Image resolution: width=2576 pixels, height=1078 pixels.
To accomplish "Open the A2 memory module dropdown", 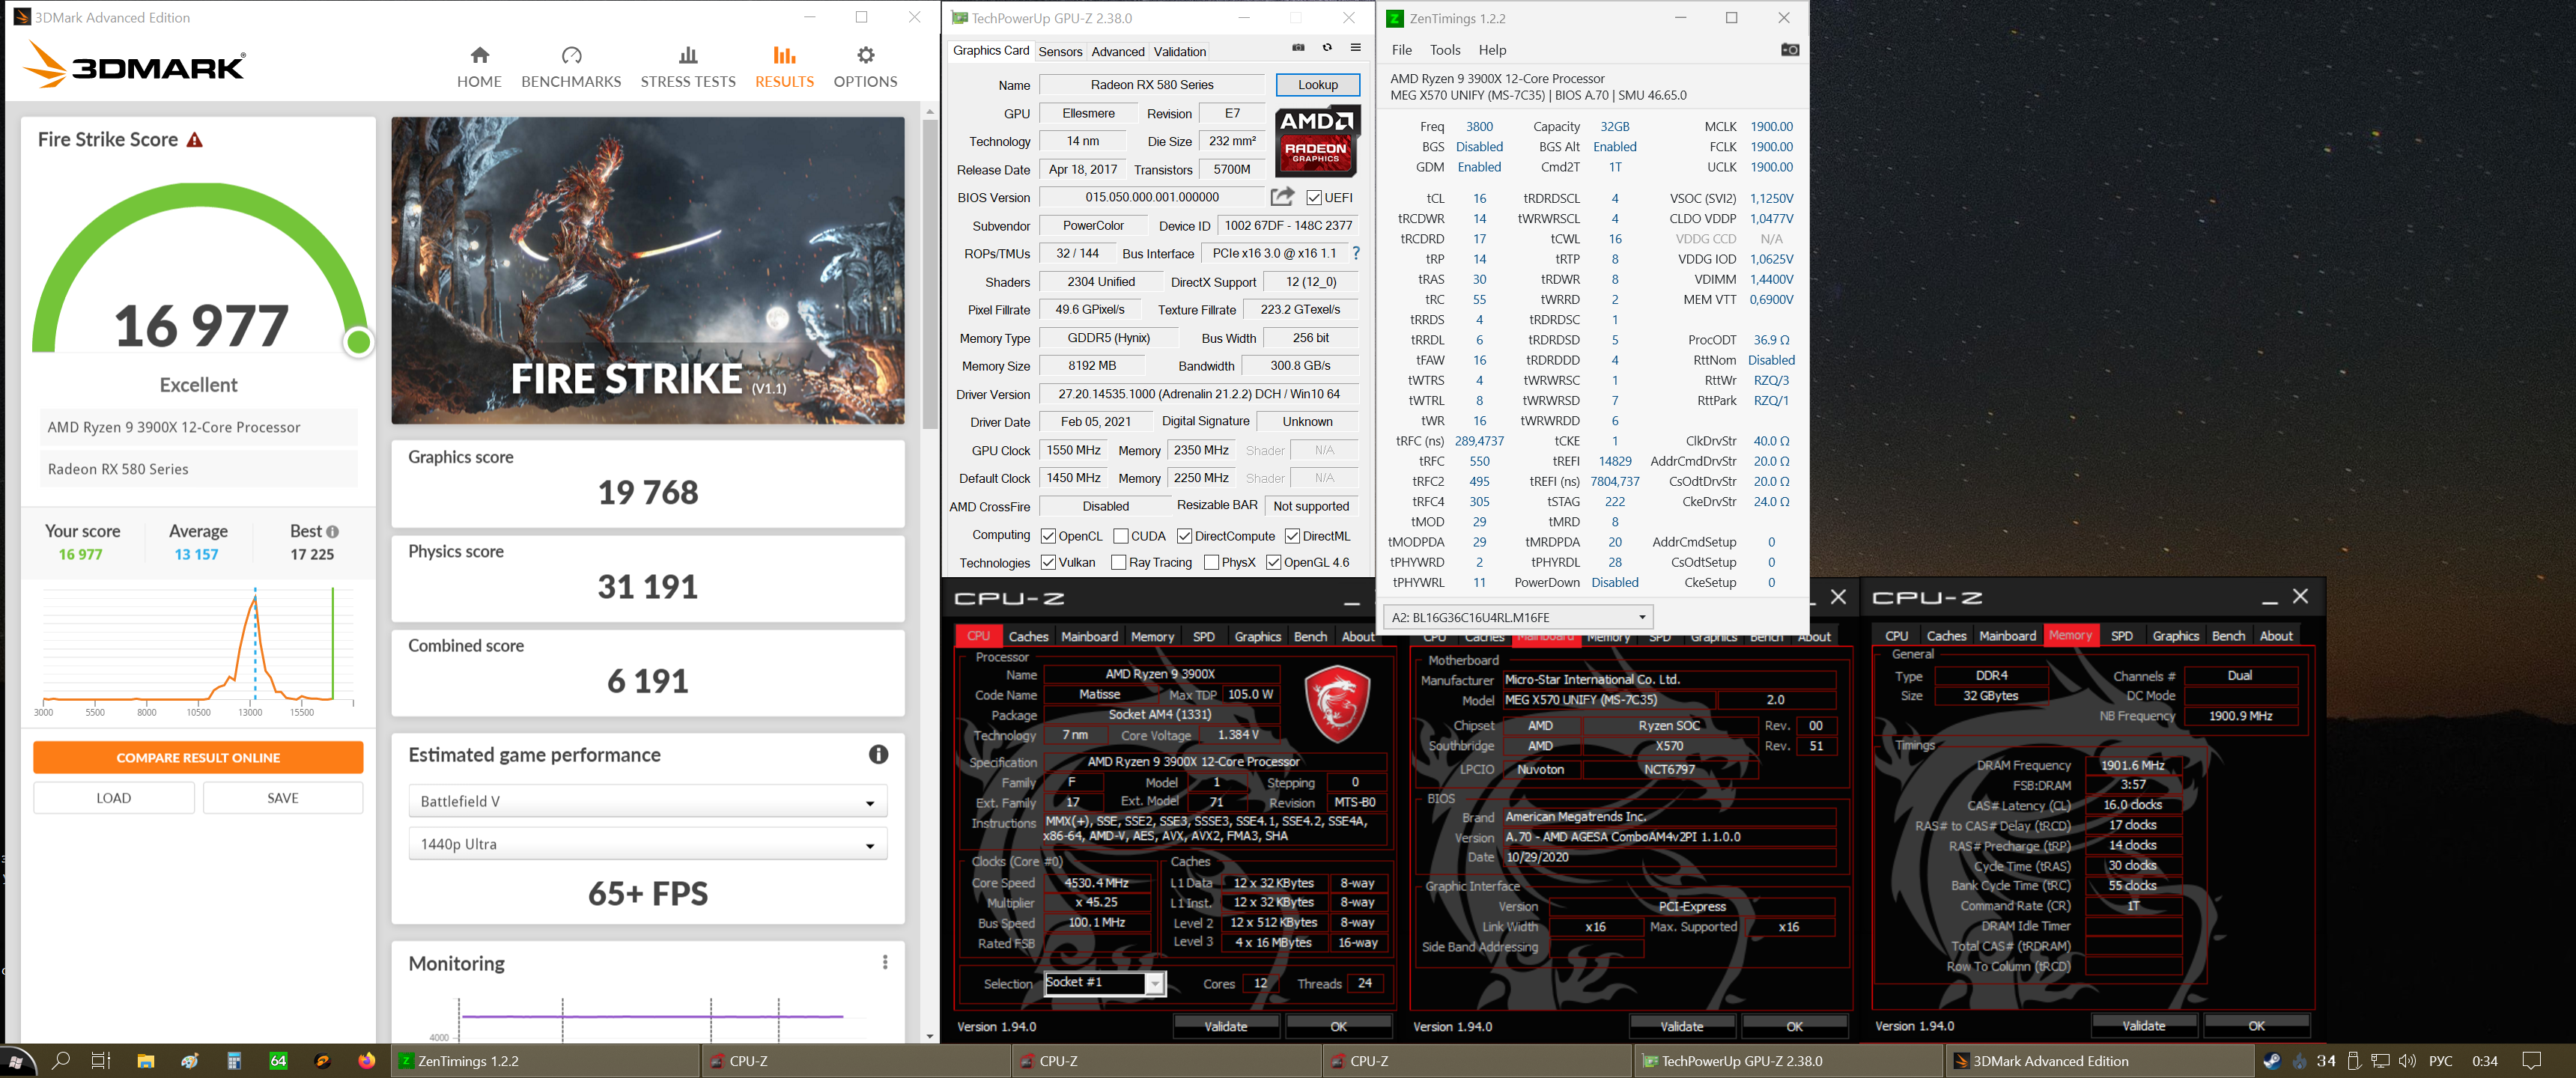I will (1517, 617).
